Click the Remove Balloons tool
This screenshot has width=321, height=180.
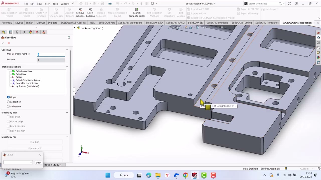80,12
